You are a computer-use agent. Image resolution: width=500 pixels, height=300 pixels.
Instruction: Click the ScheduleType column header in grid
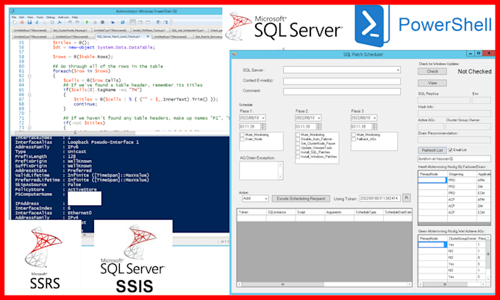pyautogui.click(x=368, y=212)
